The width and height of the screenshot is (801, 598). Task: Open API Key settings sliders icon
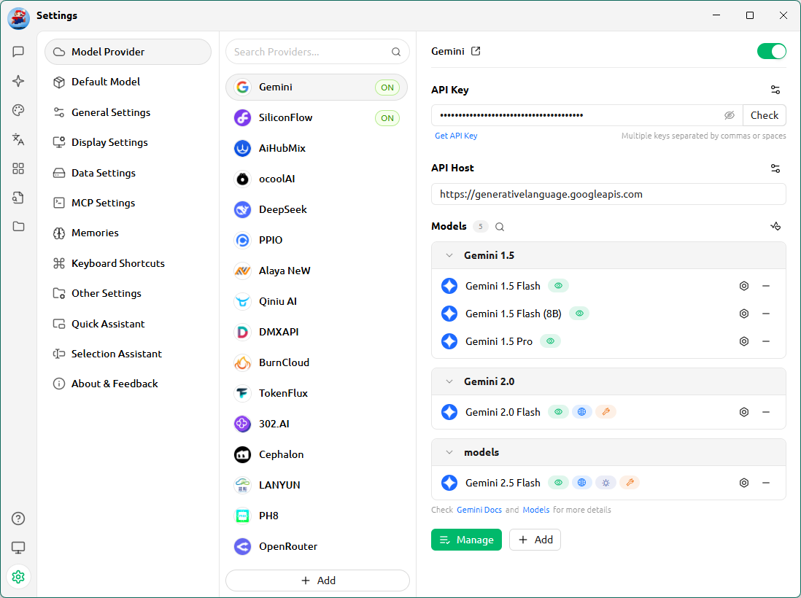(x=775, y=90)
